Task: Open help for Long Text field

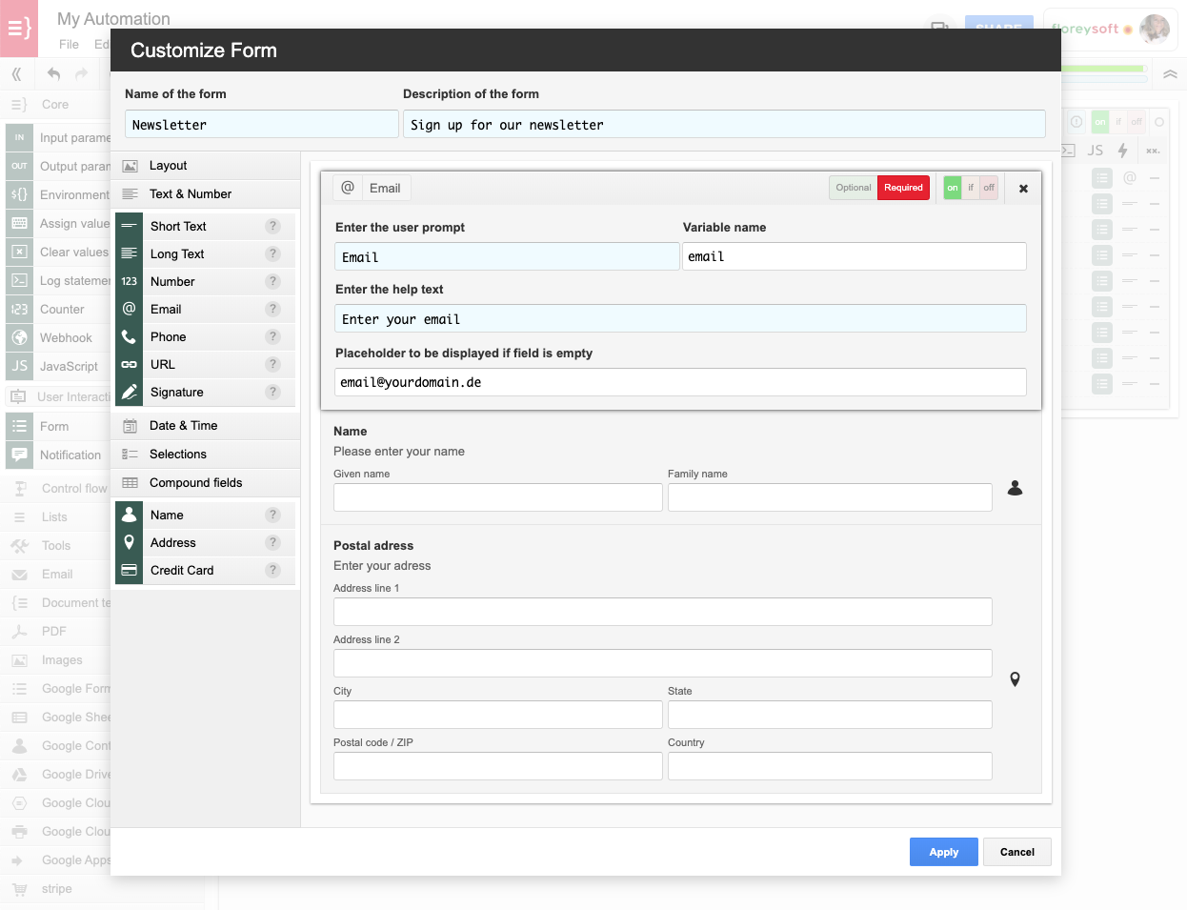Action: pos(273,253)
